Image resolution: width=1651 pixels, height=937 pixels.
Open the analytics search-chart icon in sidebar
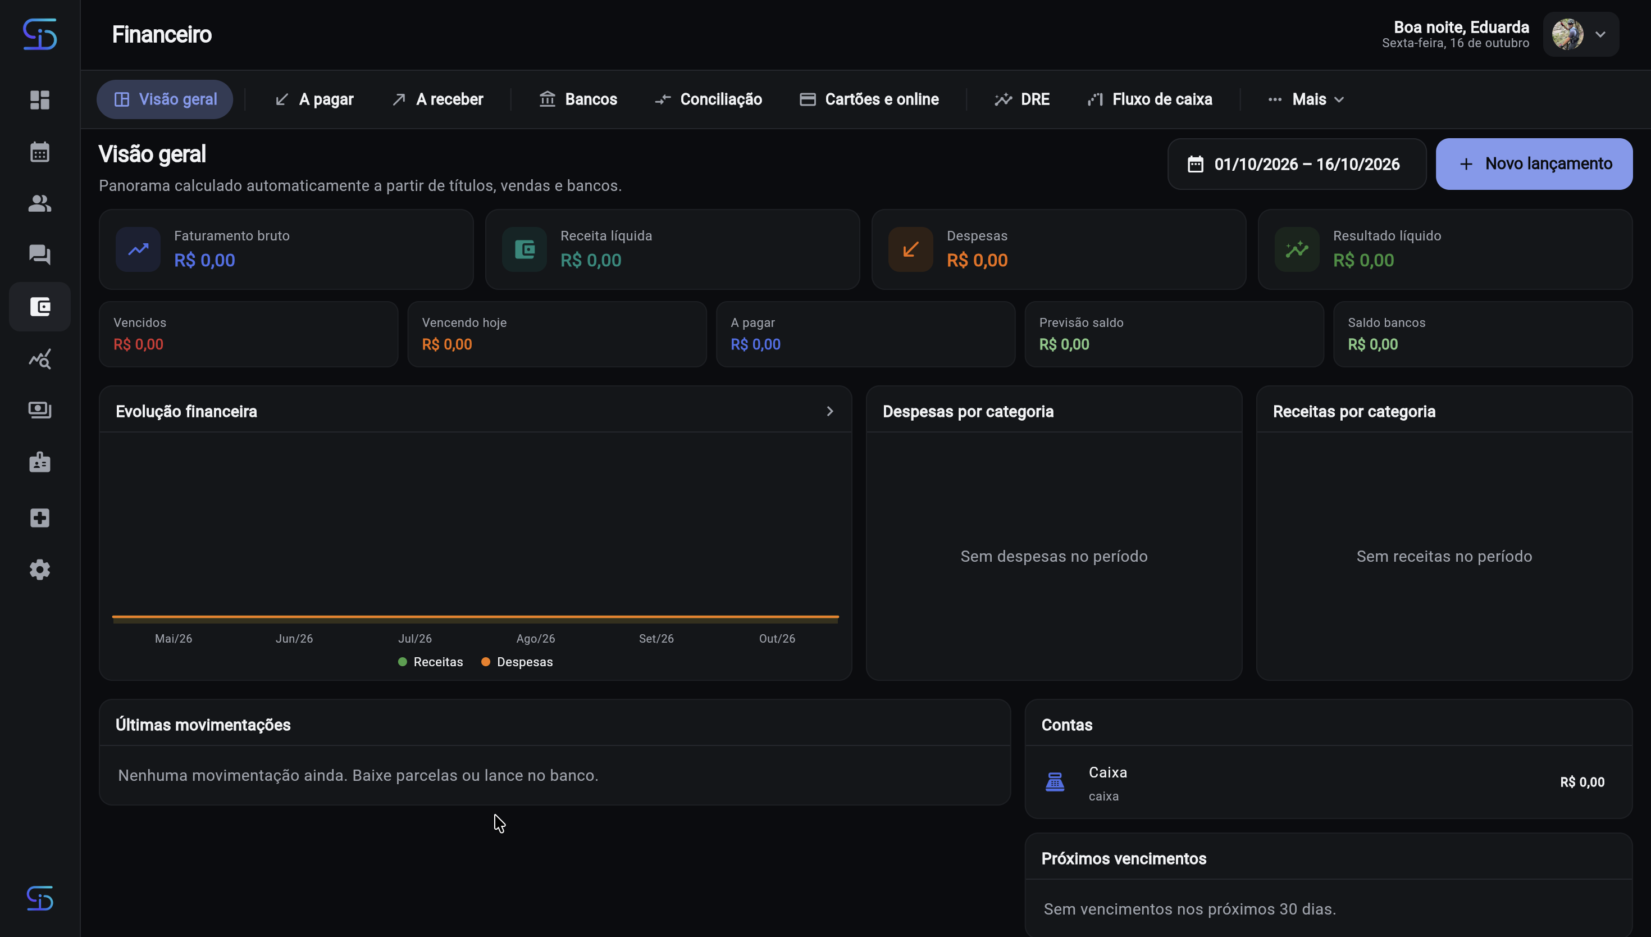pos(40,359)
